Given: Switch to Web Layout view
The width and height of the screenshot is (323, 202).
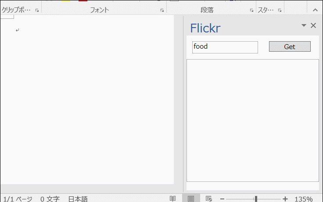Looking at the screenshot, I should (x=208, y=198).
